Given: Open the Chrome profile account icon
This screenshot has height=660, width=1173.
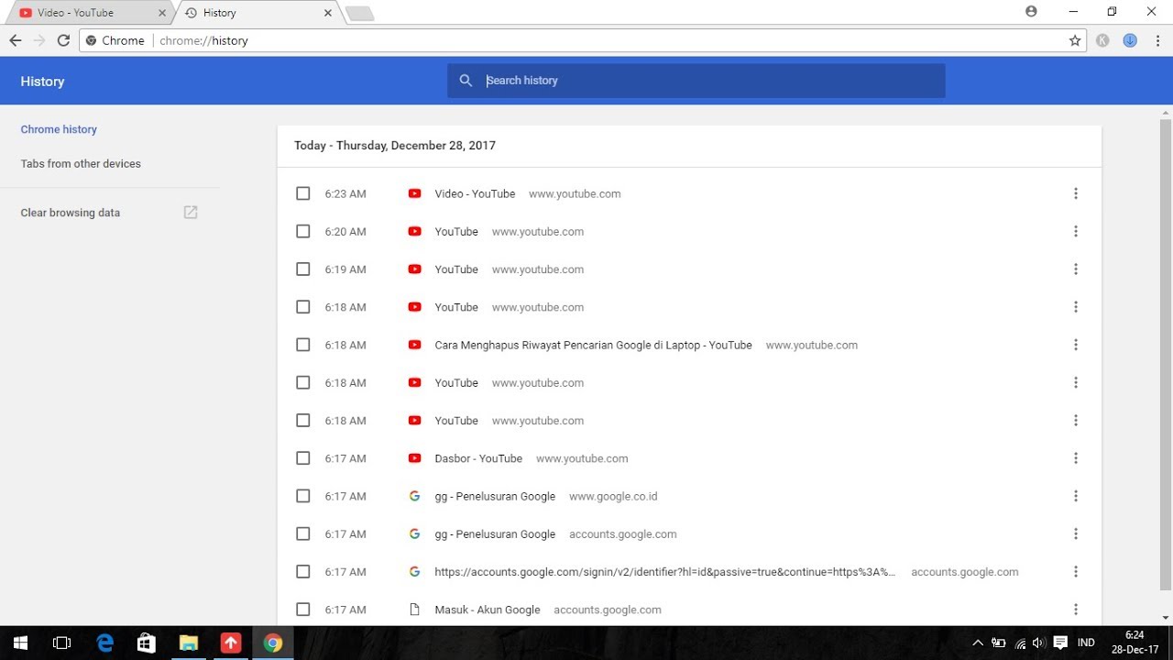Looking at the screenshot, I should point(1032,12).
